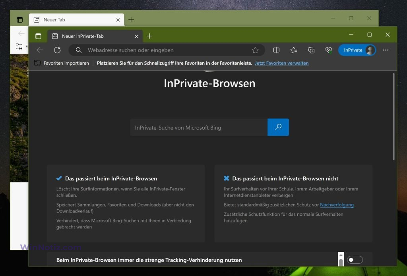Open the tab actions menu

point(38,35)
